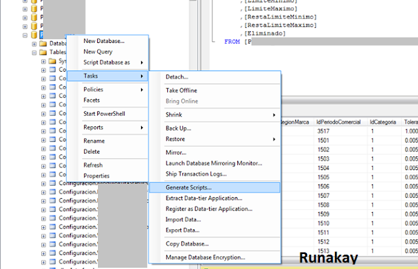Select cell value 1508

point(323,205)
